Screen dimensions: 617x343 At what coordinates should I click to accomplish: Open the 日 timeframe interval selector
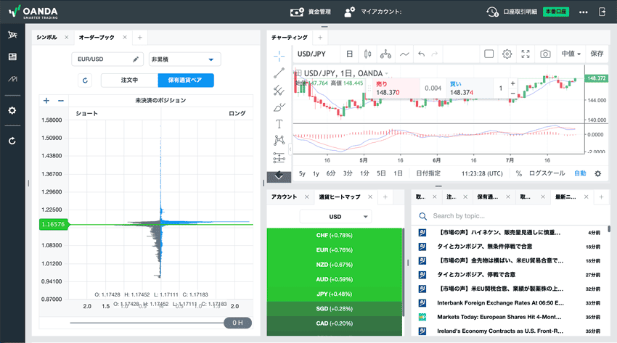point(349,54)
